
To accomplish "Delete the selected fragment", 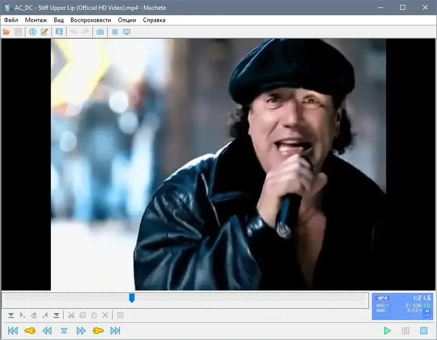I will pos(105,315).
